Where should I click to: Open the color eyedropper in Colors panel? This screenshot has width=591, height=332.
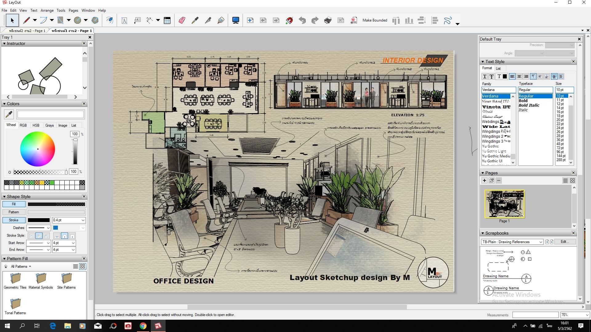(x=9, y=114)
